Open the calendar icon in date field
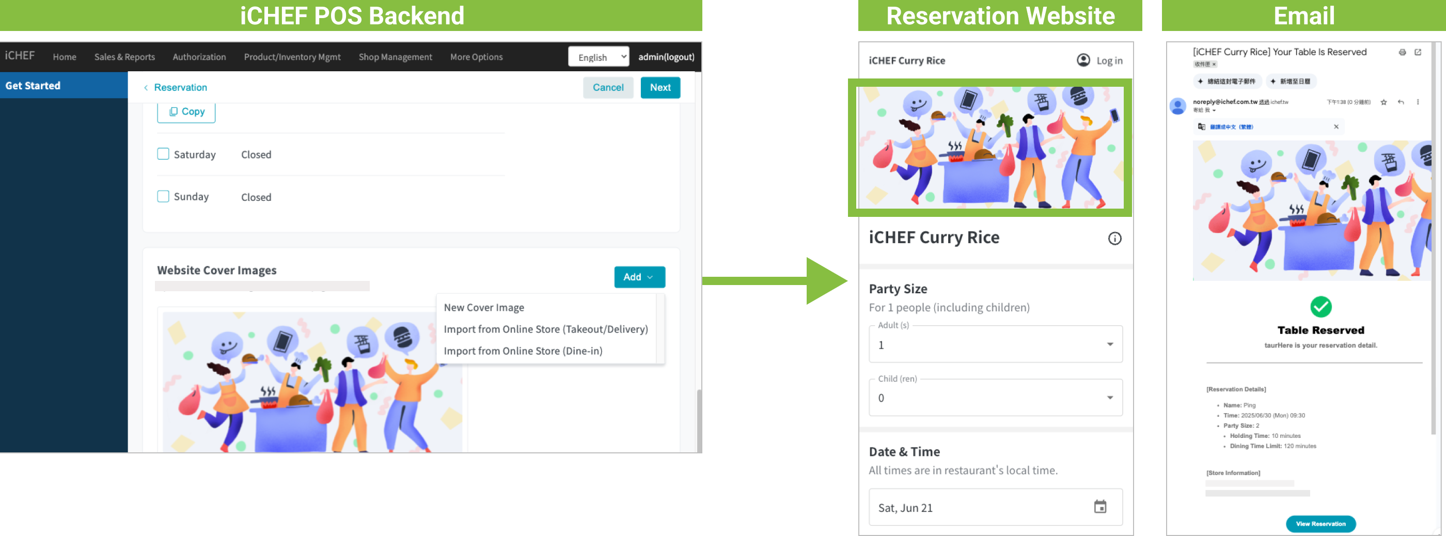The width and height of the screenshot is (1446, 536). 1099,507
